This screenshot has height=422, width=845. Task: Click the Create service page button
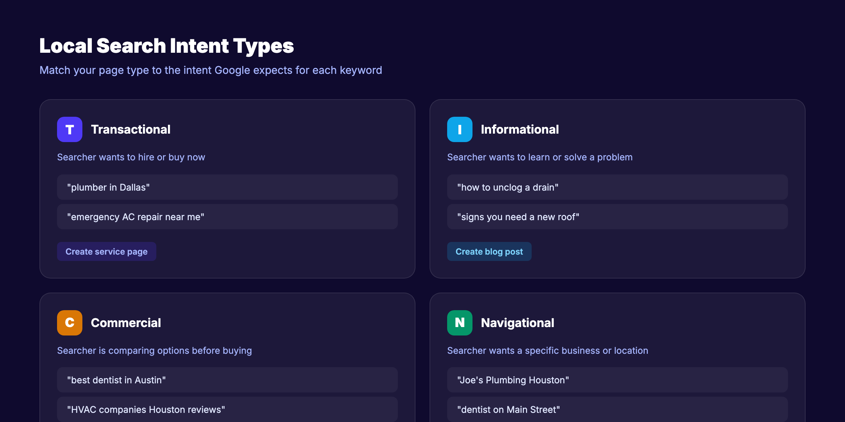[106, 251]
